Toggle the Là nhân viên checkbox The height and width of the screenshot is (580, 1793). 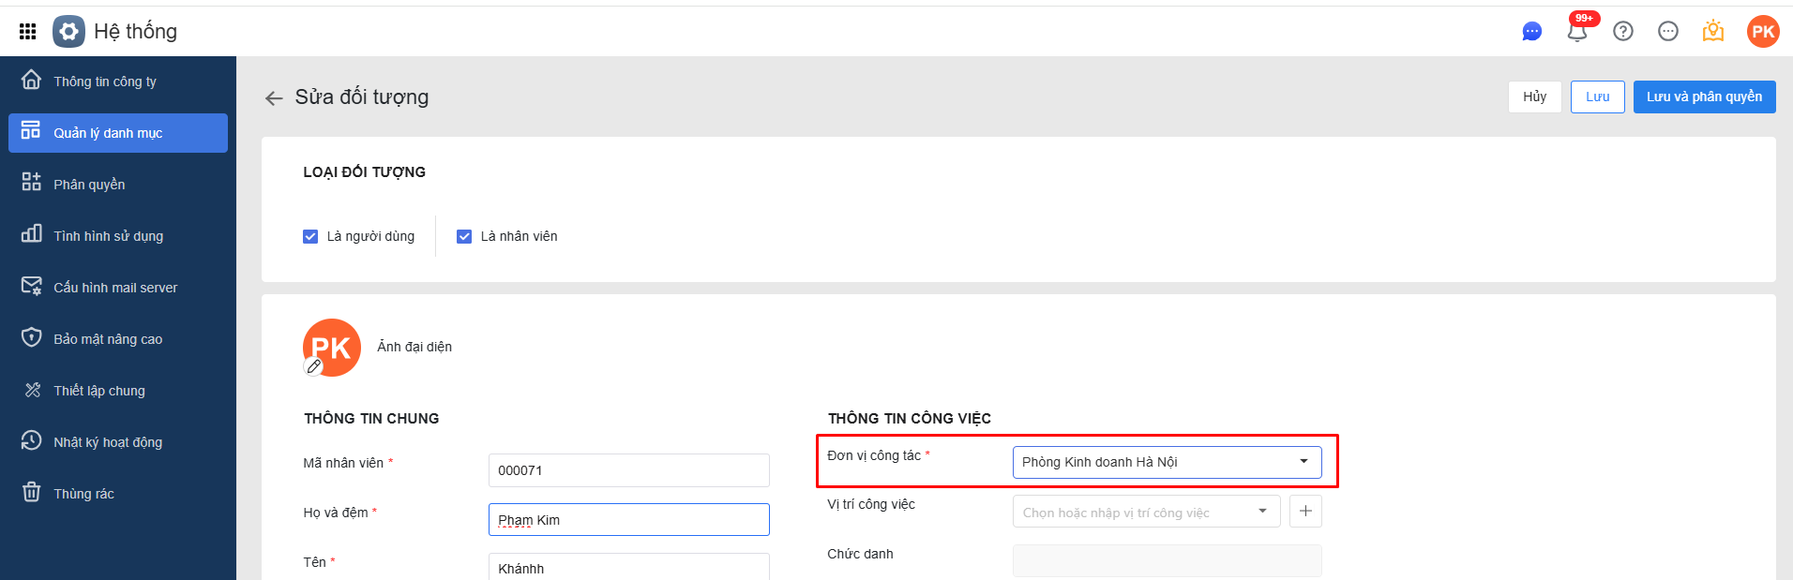point(464,236)
